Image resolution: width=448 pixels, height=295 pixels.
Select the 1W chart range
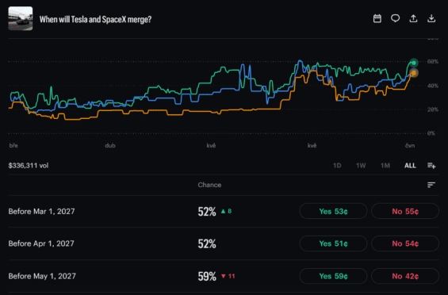(x=361, y=166)
